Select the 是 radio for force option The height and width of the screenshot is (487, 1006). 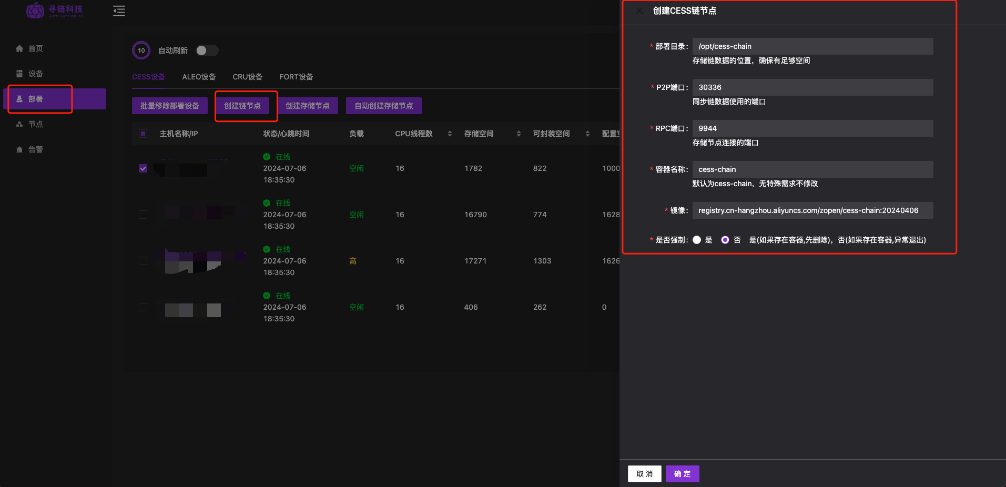coord(697,240)
